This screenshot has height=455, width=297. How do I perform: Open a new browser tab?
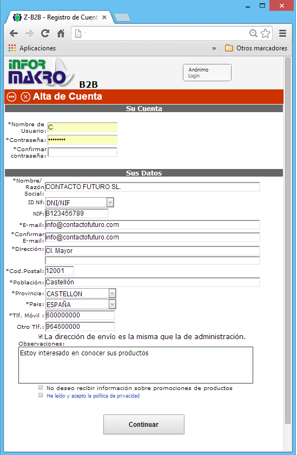coord(122,17)
